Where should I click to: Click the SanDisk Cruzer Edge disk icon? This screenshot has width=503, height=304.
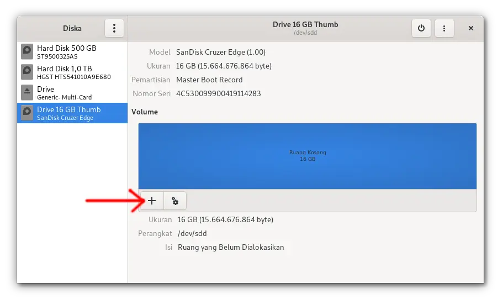pyautogui.click(x=27, y=113)
